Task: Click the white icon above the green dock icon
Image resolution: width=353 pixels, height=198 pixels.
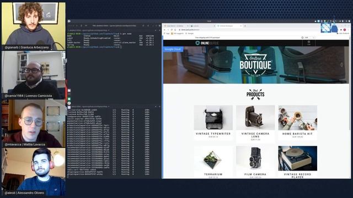Action: pos(69,91)
